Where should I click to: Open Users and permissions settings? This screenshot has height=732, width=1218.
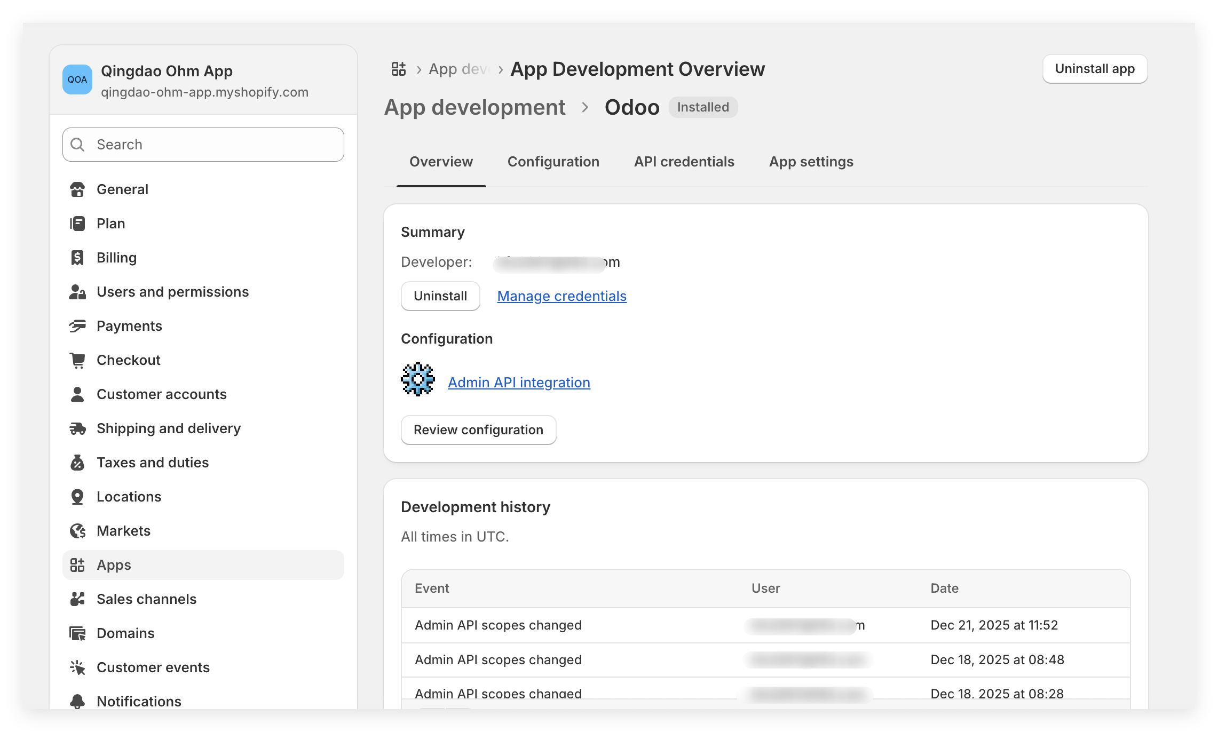pyautogui.click(x=172, y=292)
